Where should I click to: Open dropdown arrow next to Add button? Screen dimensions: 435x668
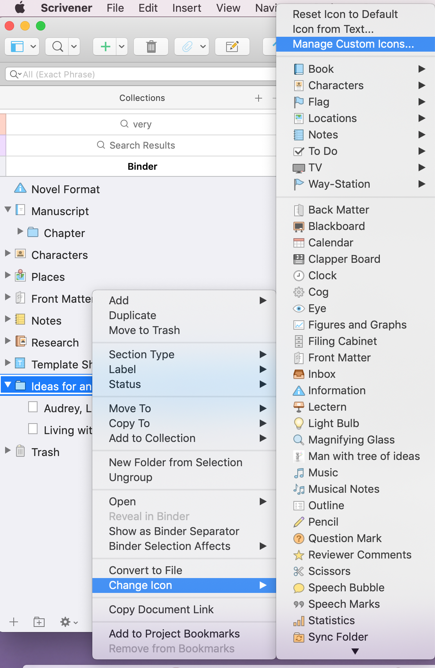pos(122,47)
